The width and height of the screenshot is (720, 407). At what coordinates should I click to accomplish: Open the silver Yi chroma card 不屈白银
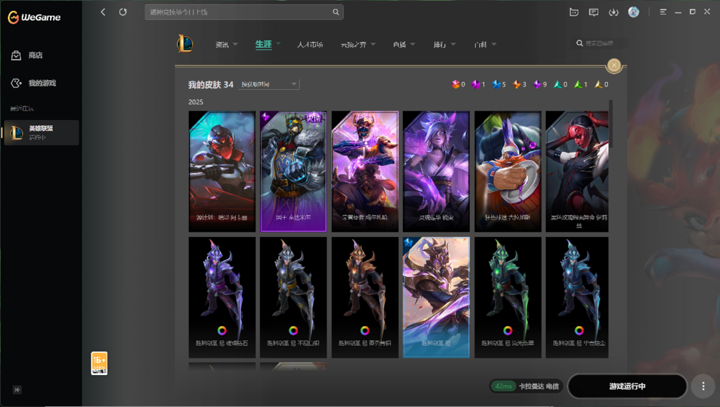[293, 297]
